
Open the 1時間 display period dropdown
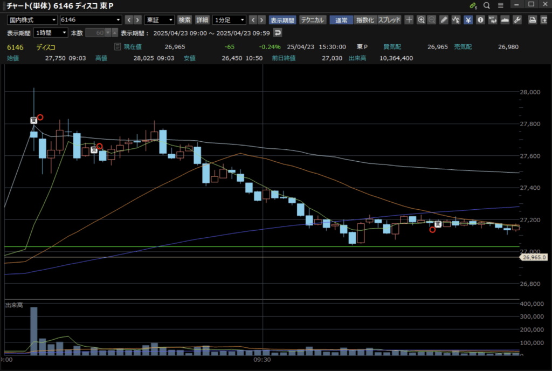pyautogui.click(x=51, y=33)
